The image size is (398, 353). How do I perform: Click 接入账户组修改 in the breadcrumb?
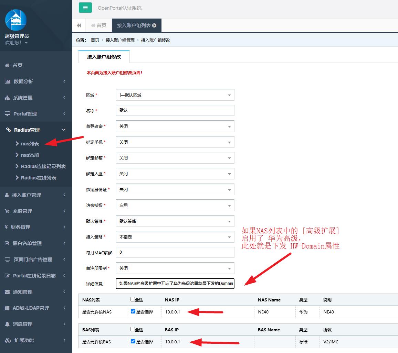click(156, 40)
